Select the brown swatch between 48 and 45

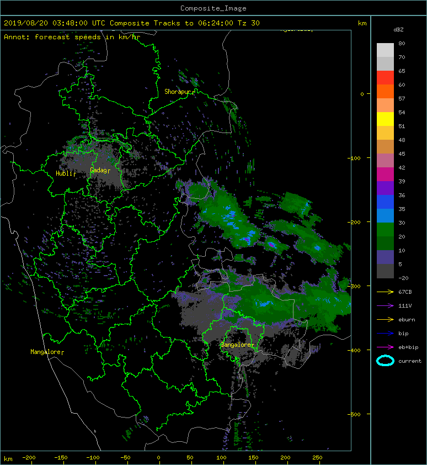click(x=385, y=147)
